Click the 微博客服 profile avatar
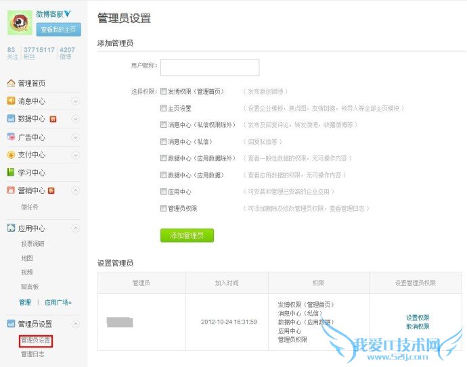This screenshot has height=367, width=467. pos(20,22)
